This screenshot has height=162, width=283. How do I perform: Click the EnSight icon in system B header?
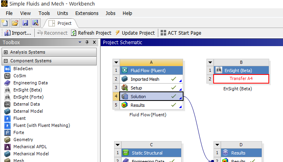(219, 70)
